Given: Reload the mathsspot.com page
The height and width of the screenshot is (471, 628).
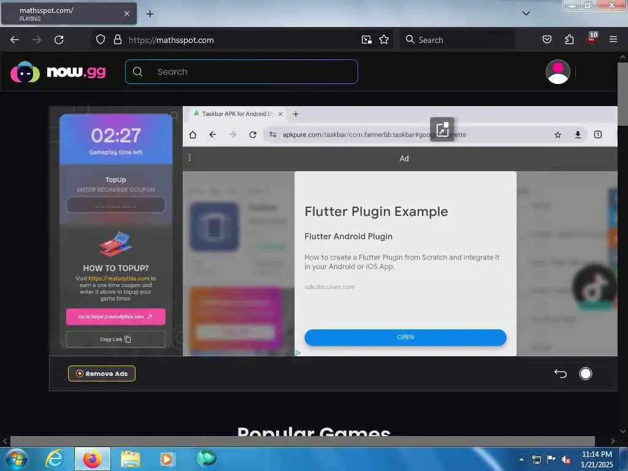Looking at the screenshot, I should (x=59, y=40).
